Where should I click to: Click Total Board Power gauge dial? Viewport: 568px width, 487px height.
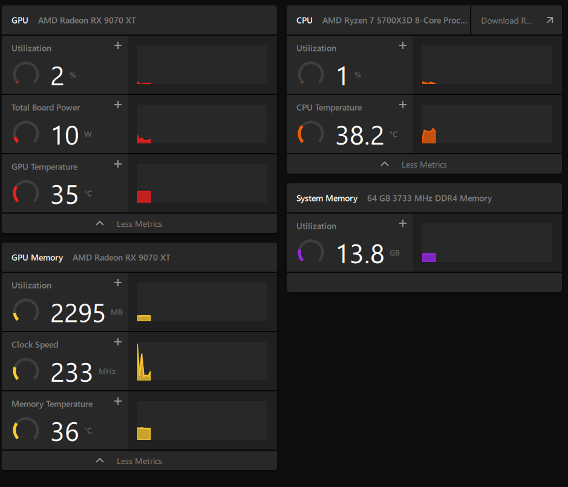(x=26, y=133)
